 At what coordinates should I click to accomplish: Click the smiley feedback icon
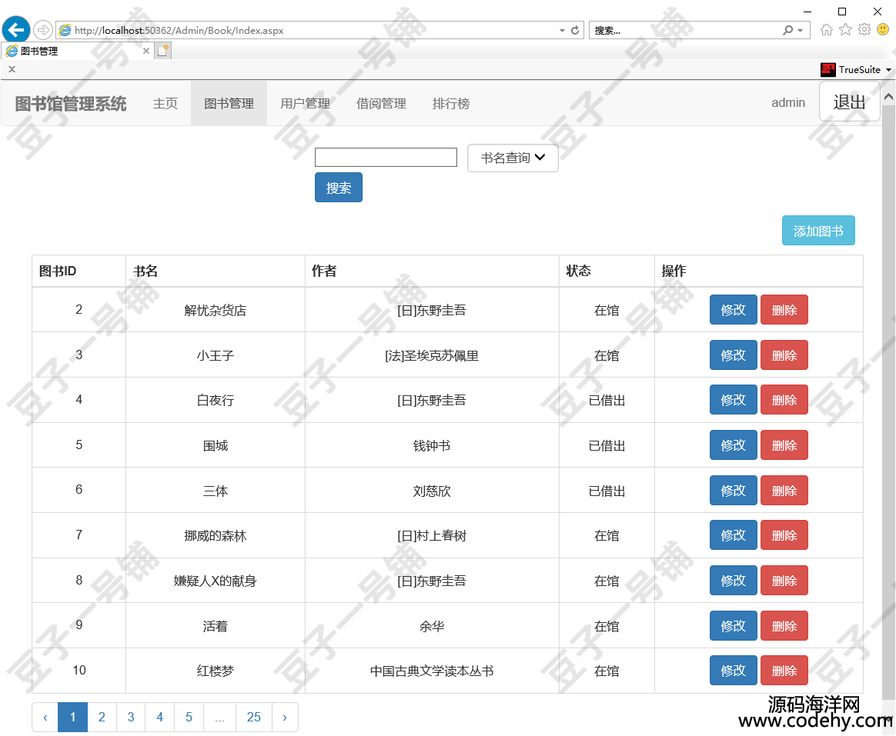(883, 30)
